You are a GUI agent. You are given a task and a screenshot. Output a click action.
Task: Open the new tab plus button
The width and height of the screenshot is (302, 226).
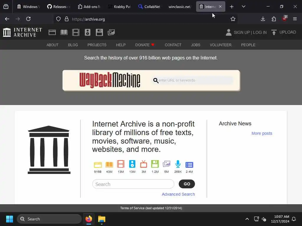(x=232, y=7)
